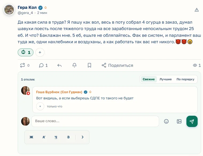The width and height of the screenshot is (203, 156).
Task: Add a reaction to the main post
Action: point(40,52)
